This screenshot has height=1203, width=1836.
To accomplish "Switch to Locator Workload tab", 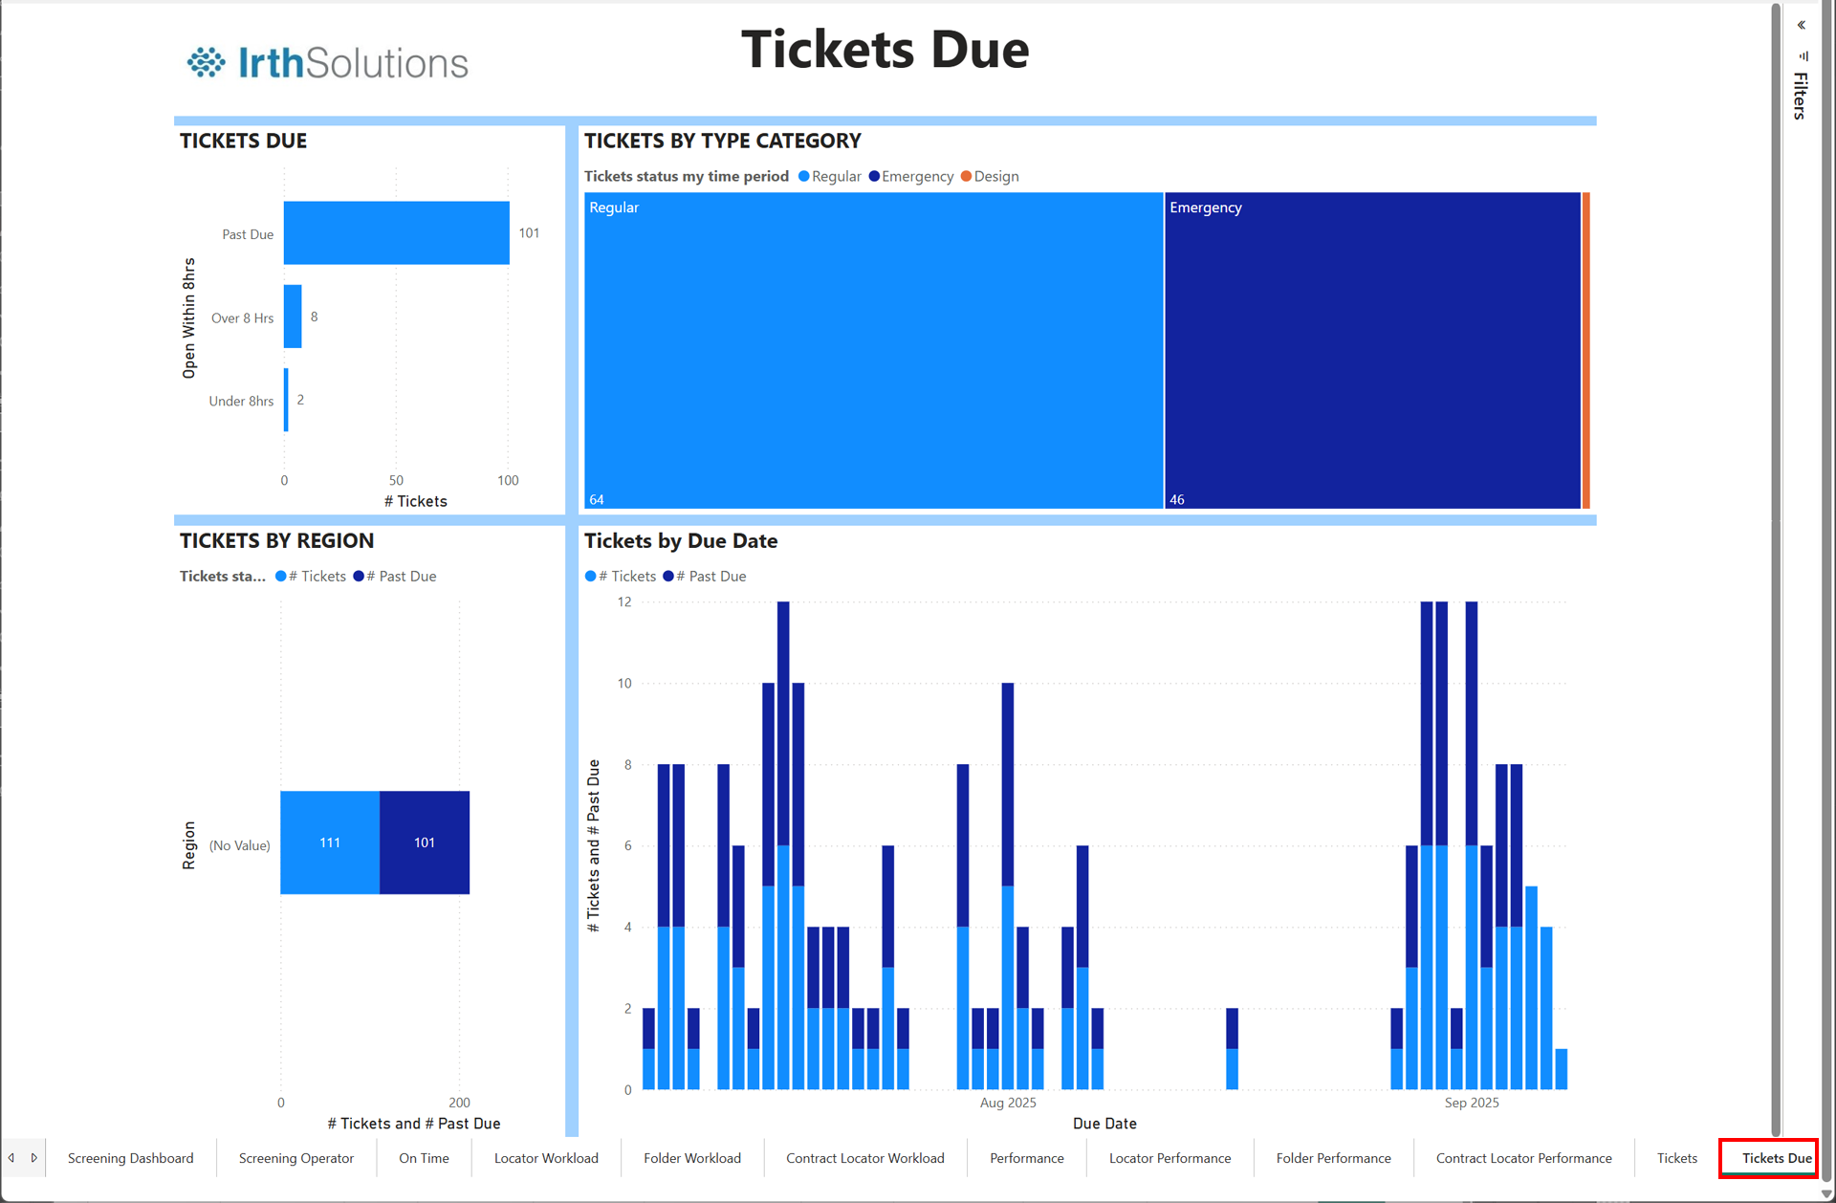I will tap(546, 1158).
